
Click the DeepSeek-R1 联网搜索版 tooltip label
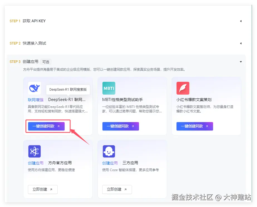68,90
